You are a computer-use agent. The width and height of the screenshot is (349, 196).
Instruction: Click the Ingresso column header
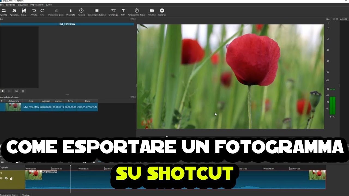[46, 101]
